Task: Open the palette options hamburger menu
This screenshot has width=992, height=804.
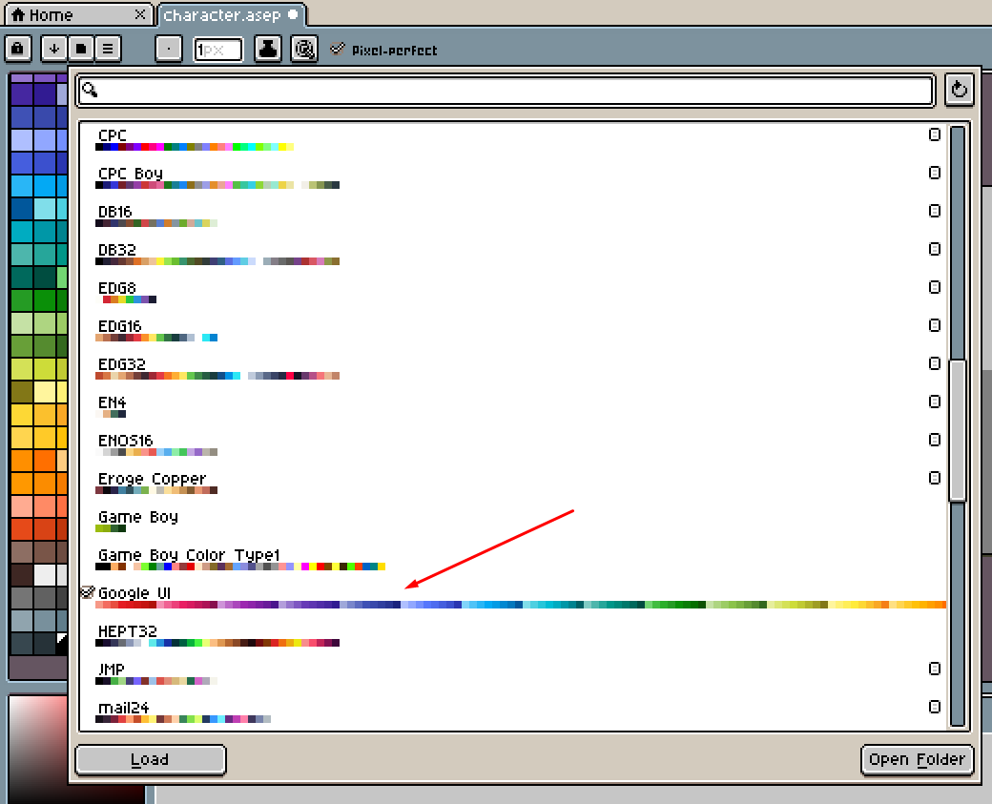Action: pos(108,49)
